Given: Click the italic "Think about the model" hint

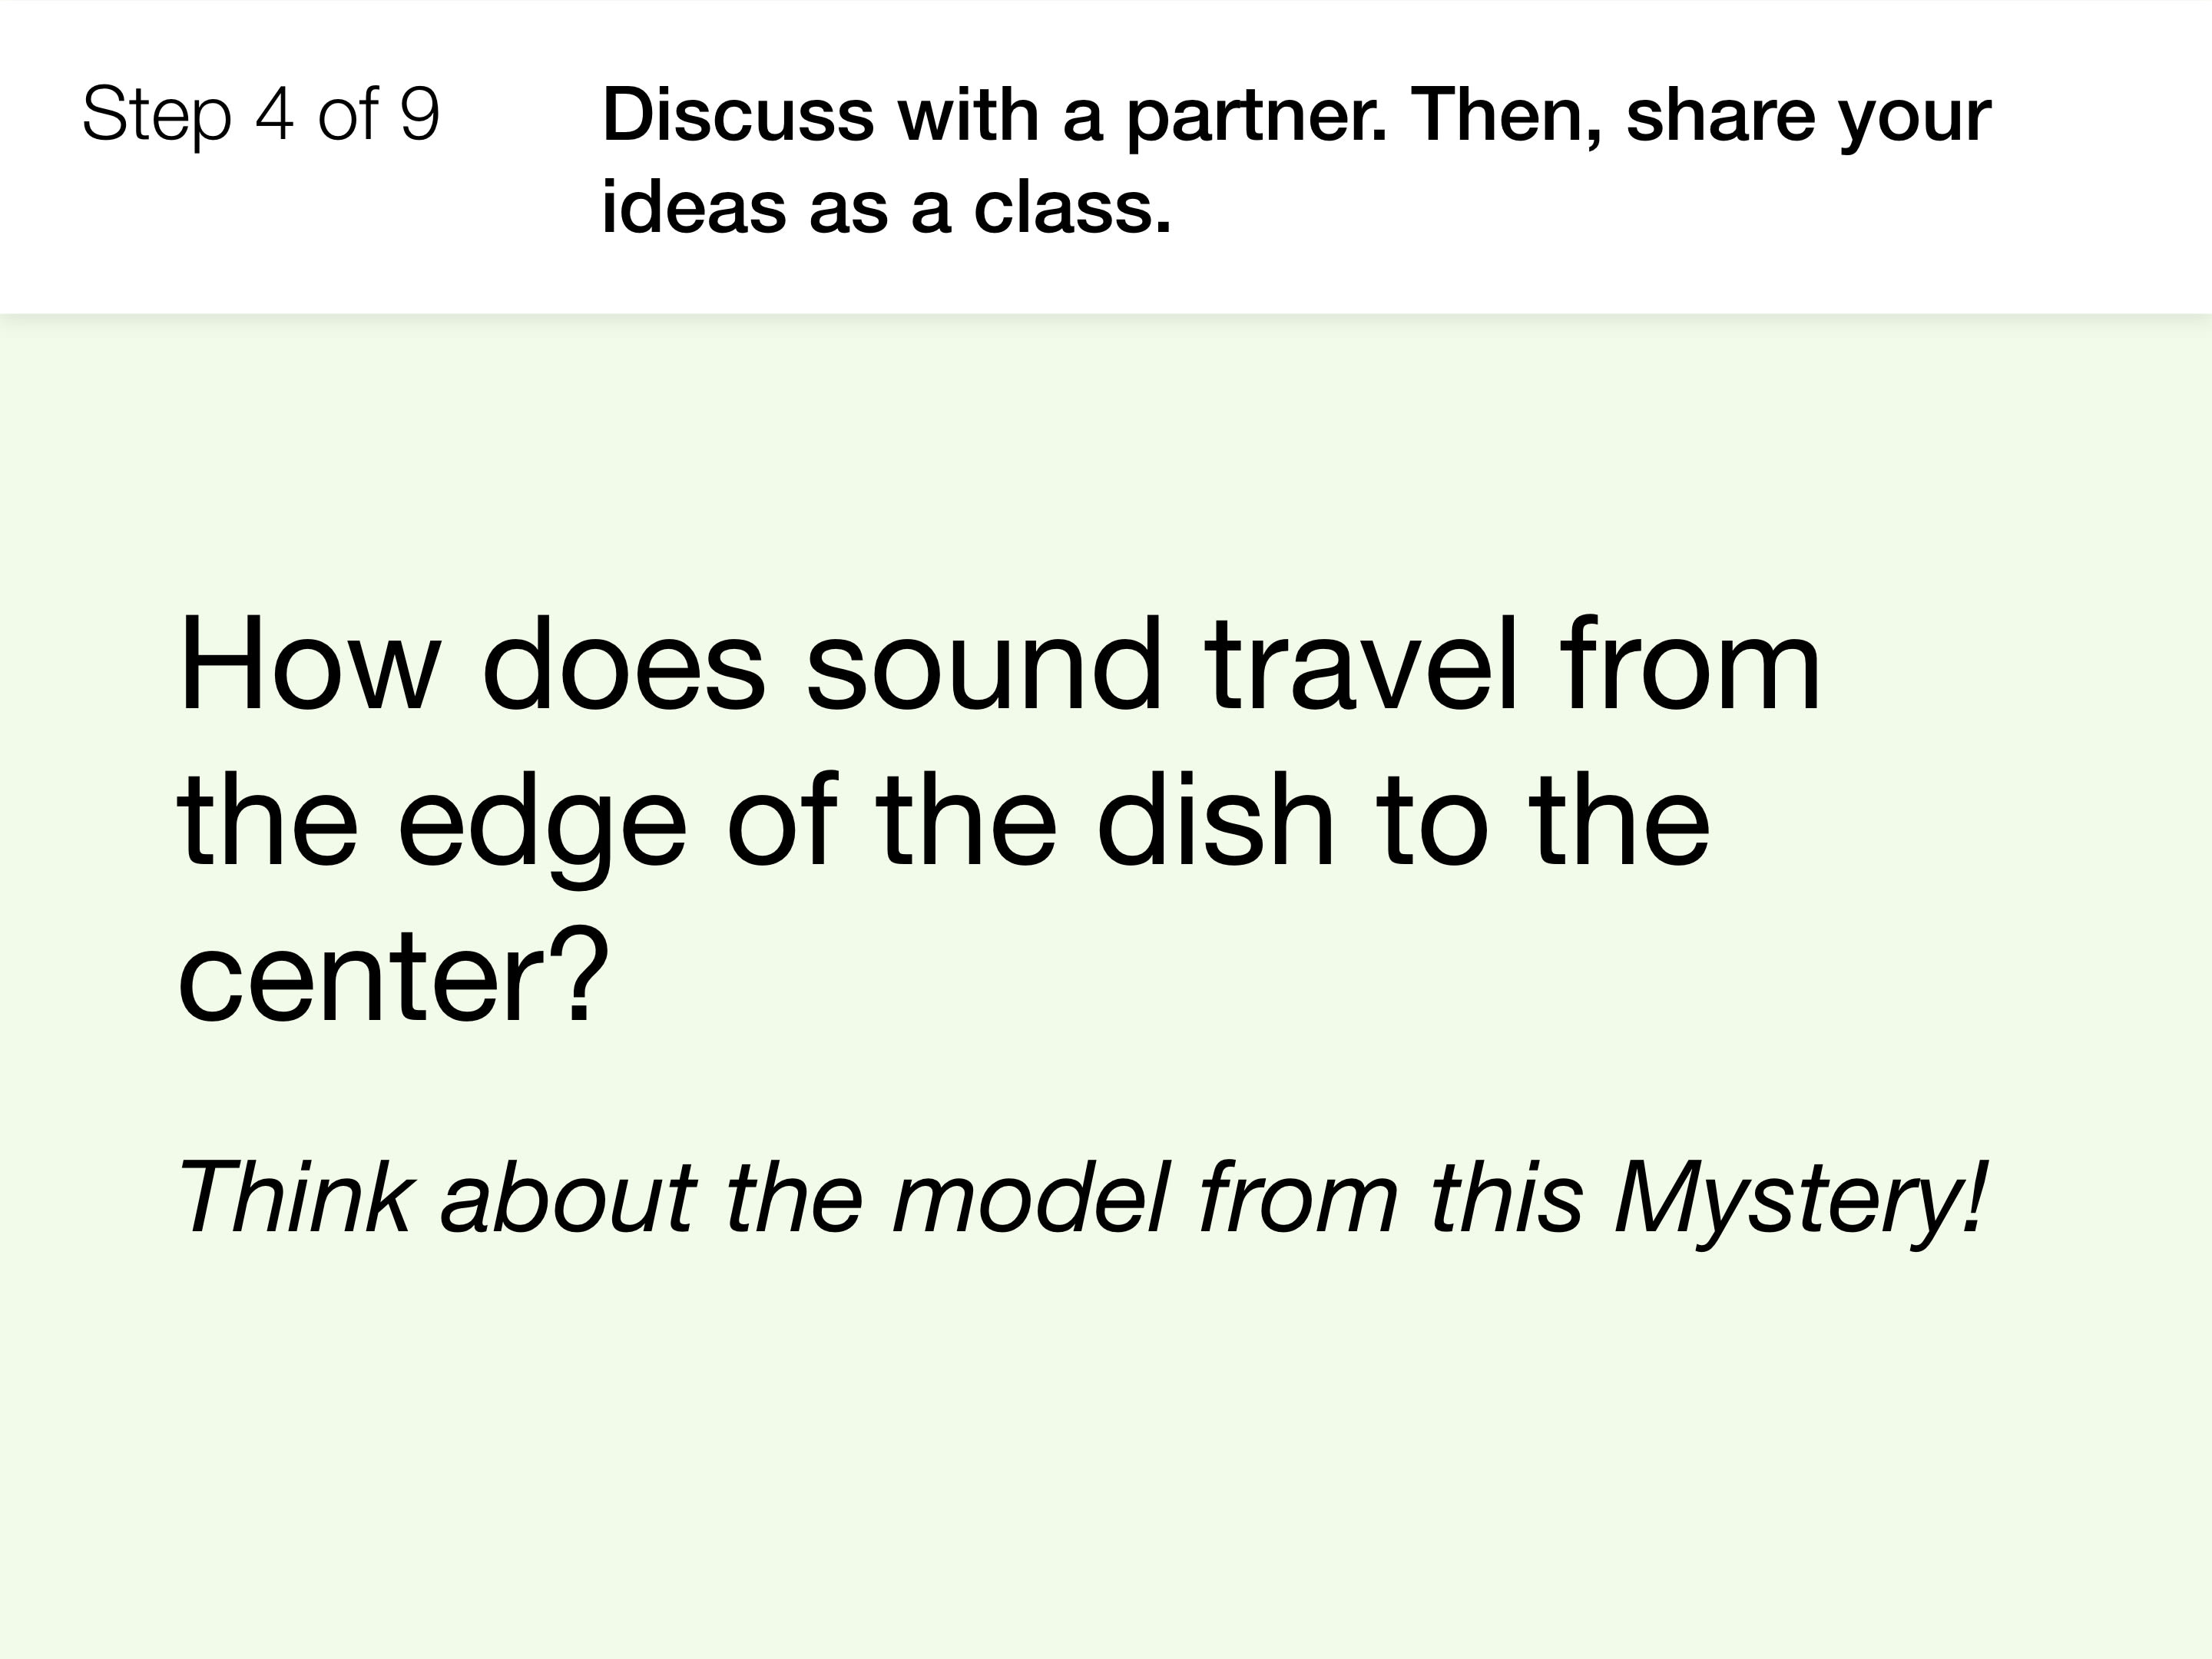Looking at the screenshot, I should click(x=673, y=1197).
